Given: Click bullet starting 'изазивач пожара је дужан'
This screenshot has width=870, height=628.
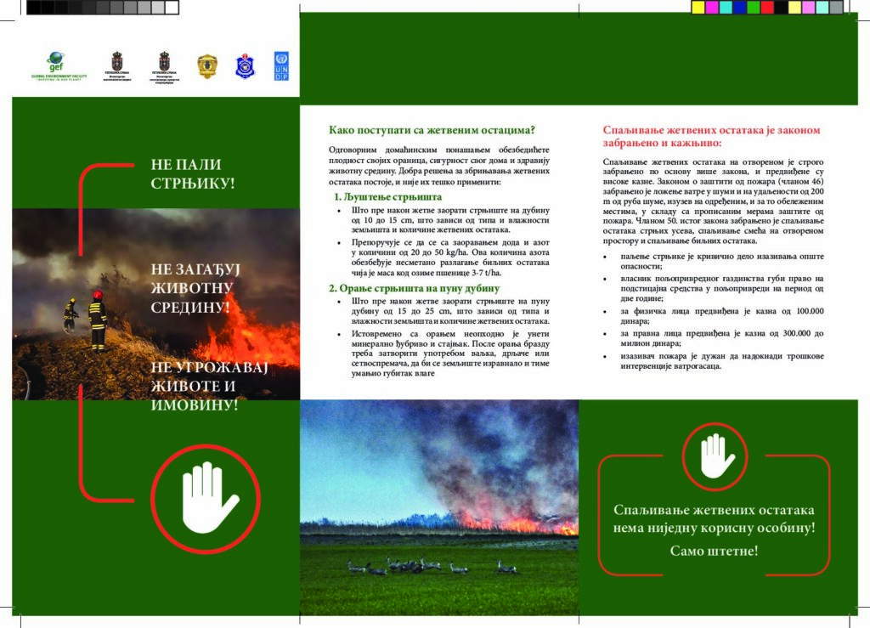Looking at the screenshot, I should (x=722, y=361).
